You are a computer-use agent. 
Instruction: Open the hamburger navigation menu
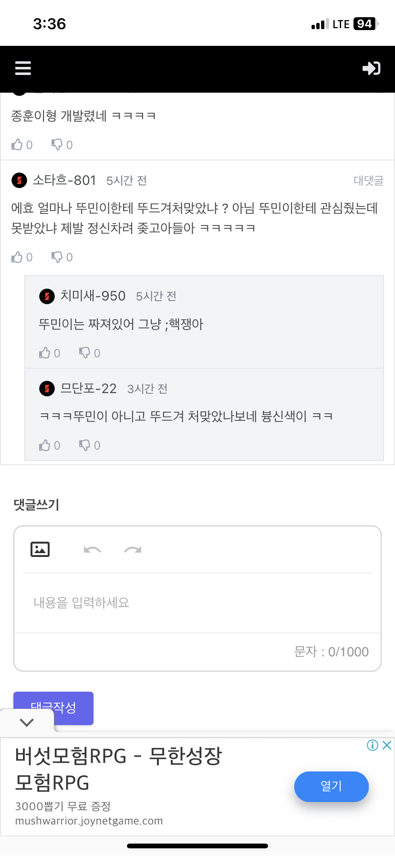(23, 68)
